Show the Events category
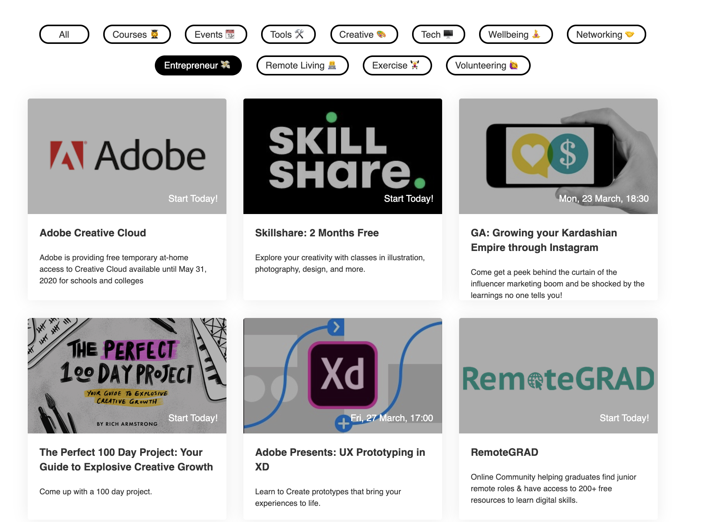The height and width of the screenshot is (522, 704). point(216,35)
